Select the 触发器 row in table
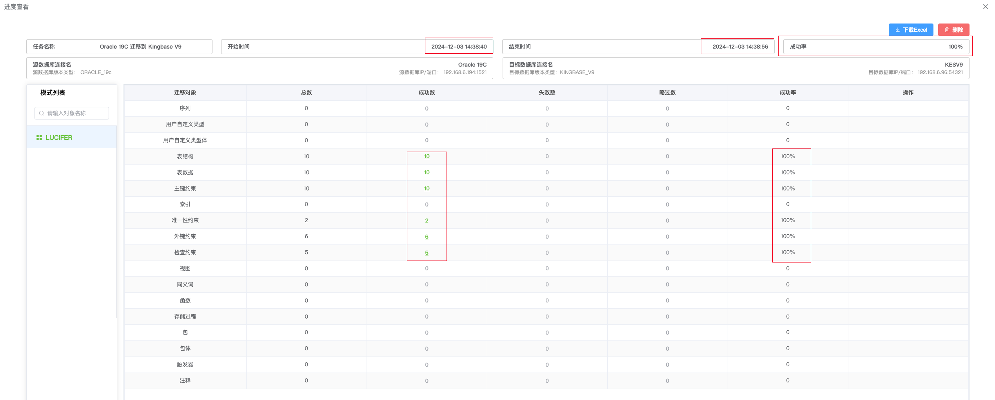Screen dimensions: 995x400 (185, 364)
